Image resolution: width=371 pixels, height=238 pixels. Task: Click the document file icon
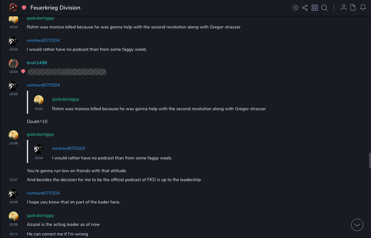pyautogui.click(x=353, y=8)
